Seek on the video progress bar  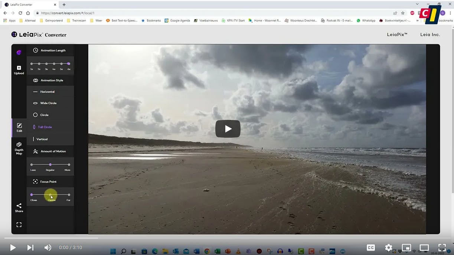point(227,238)
